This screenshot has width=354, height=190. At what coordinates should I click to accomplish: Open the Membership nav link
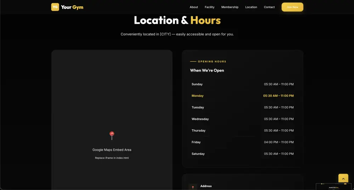(230, 7)
